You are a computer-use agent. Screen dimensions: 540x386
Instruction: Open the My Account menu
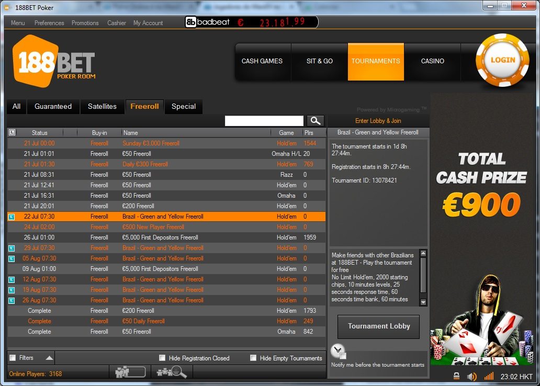(148, 22)
